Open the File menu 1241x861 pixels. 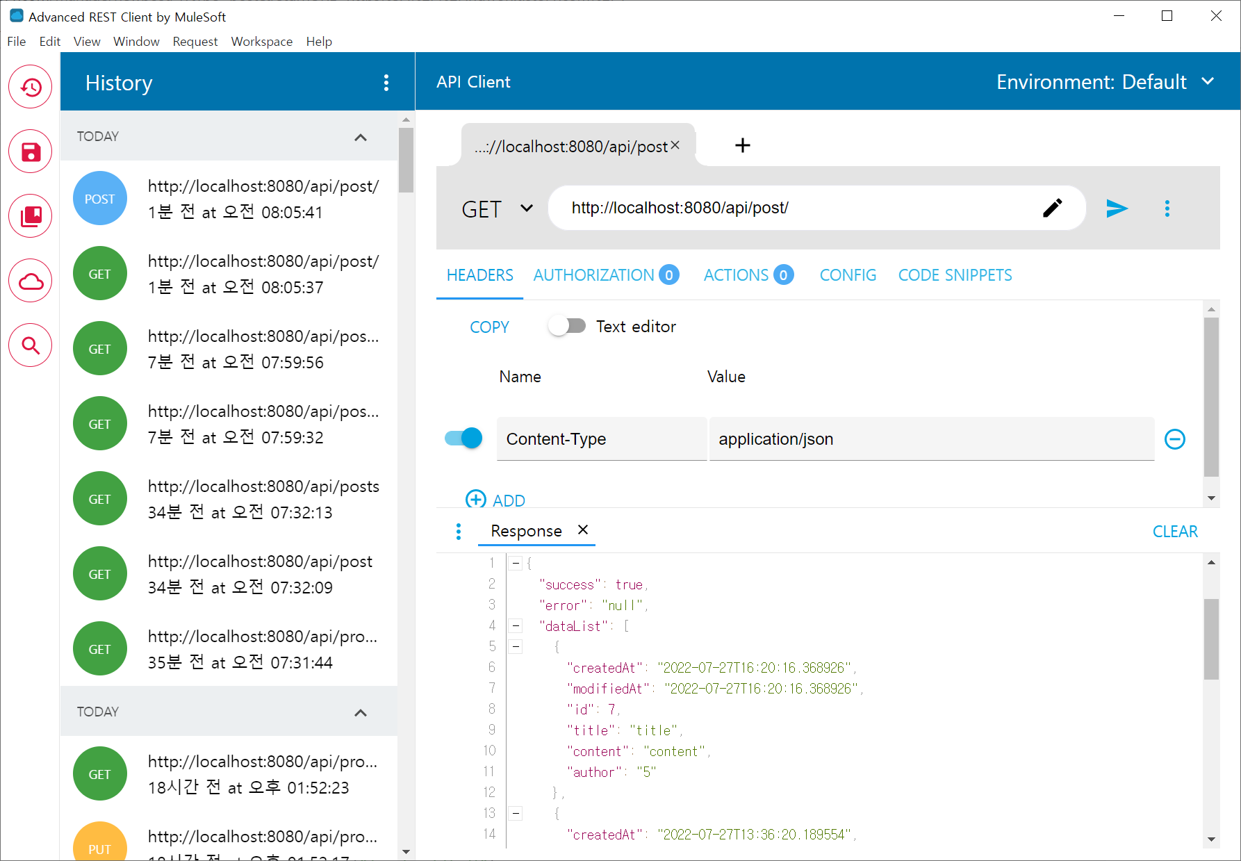[x=17, y=42]
